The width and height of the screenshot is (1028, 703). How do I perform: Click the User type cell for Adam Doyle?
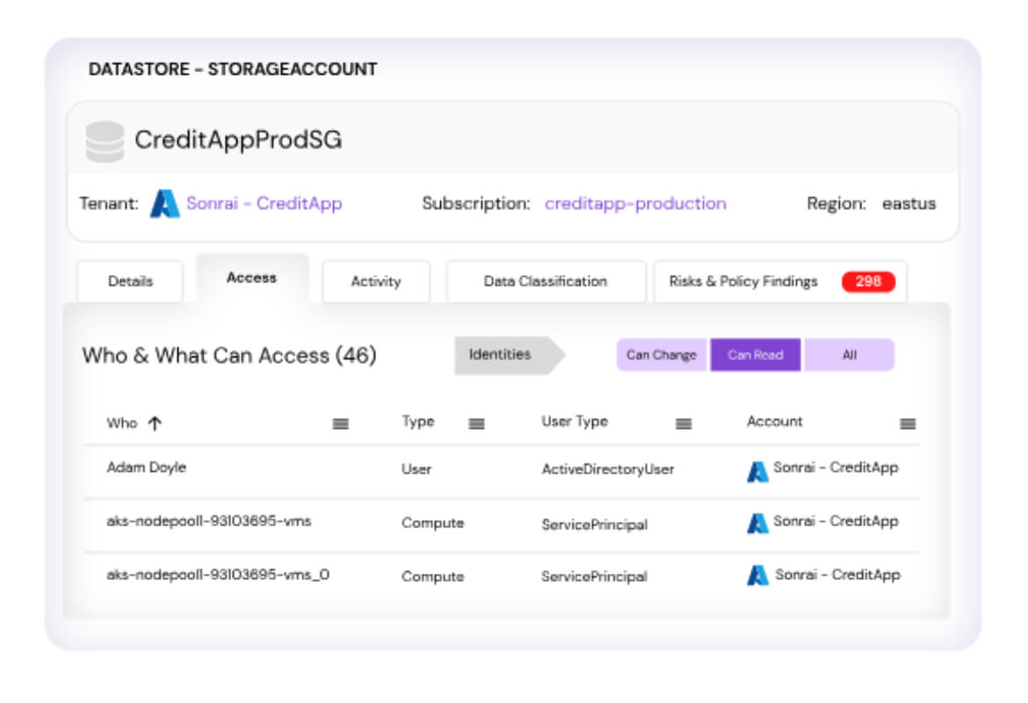[416, 469]
